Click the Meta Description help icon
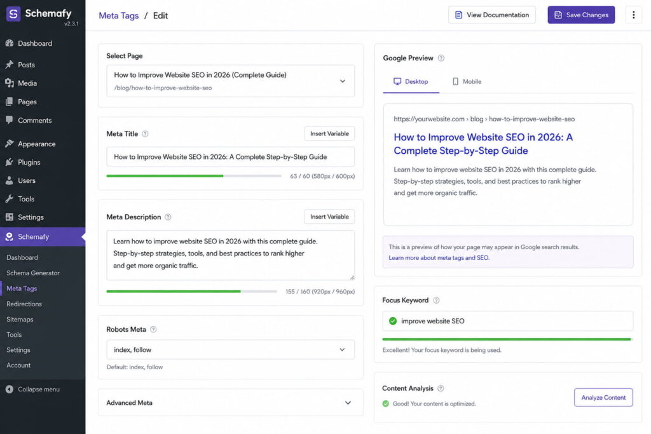Screen dimensions: 651x434 tap(168, 217)
